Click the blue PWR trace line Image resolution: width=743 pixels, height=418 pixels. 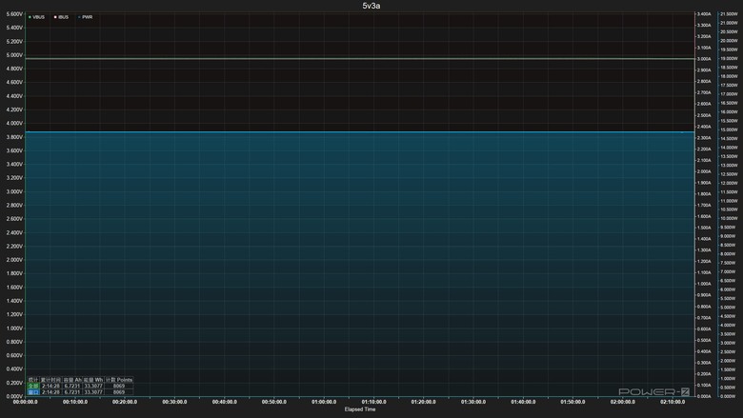[x=360, y=132]
